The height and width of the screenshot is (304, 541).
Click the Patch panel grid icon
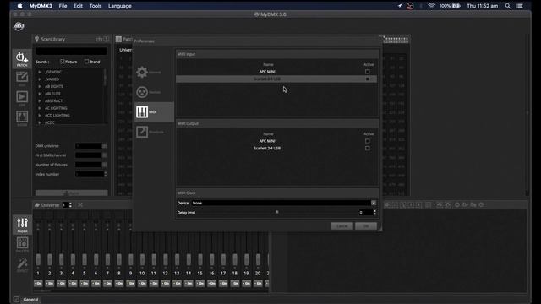coord(118,39)
